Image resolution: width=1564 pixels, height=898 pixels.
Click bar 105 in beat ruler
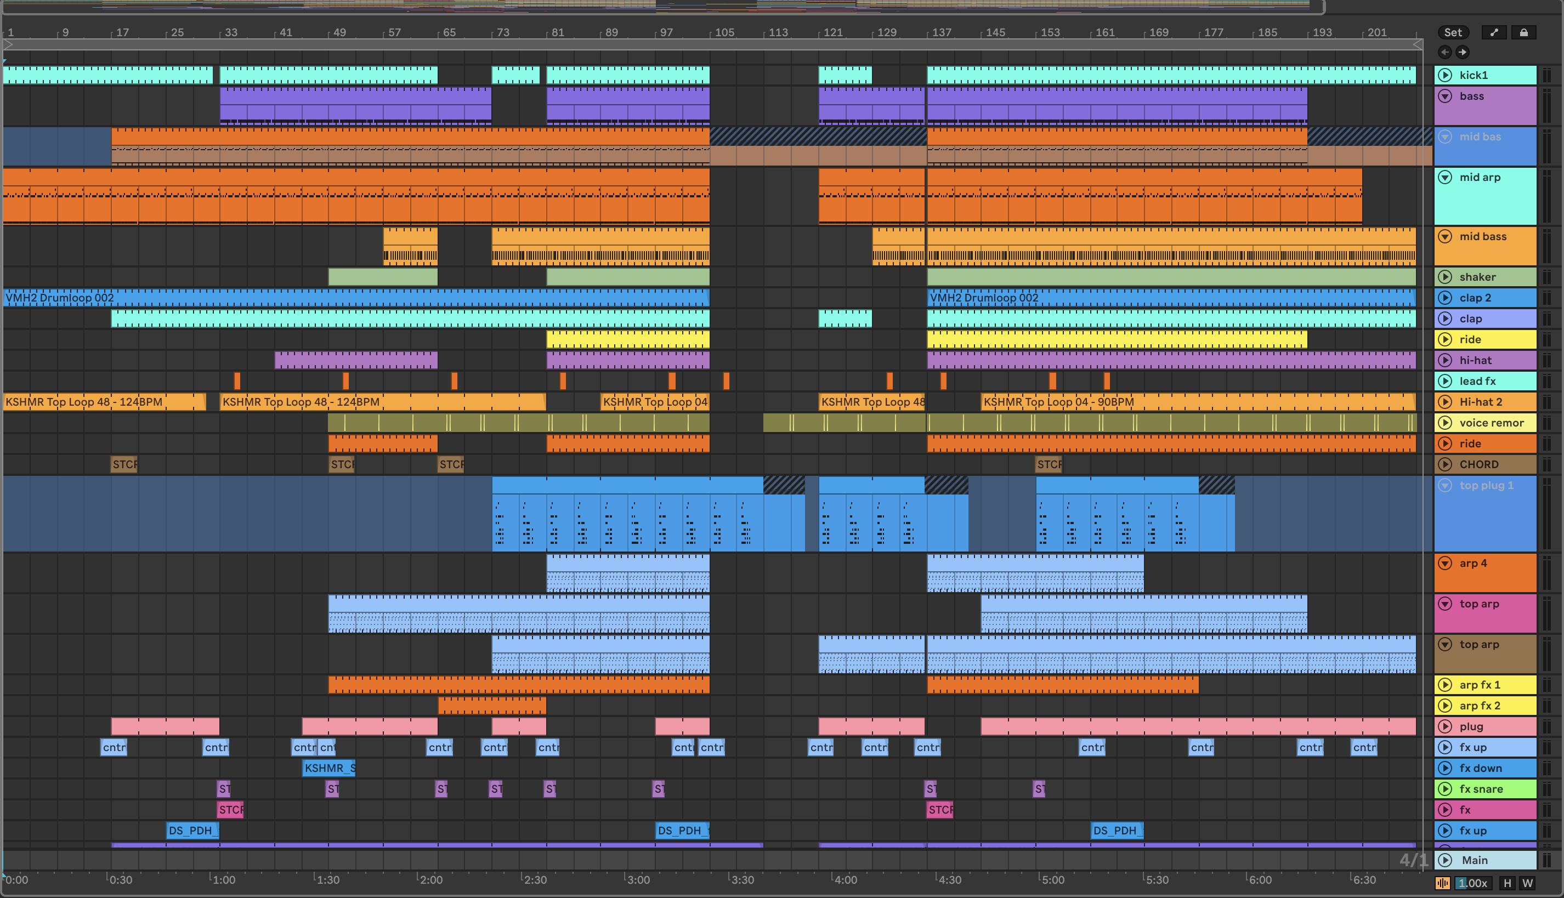point(724,33)
